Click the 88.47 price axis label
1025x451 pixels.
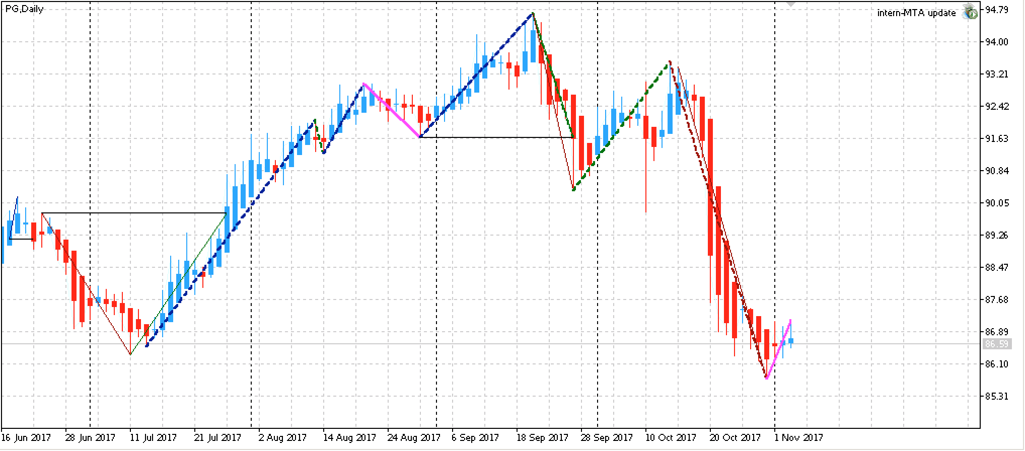click(996, 267)
